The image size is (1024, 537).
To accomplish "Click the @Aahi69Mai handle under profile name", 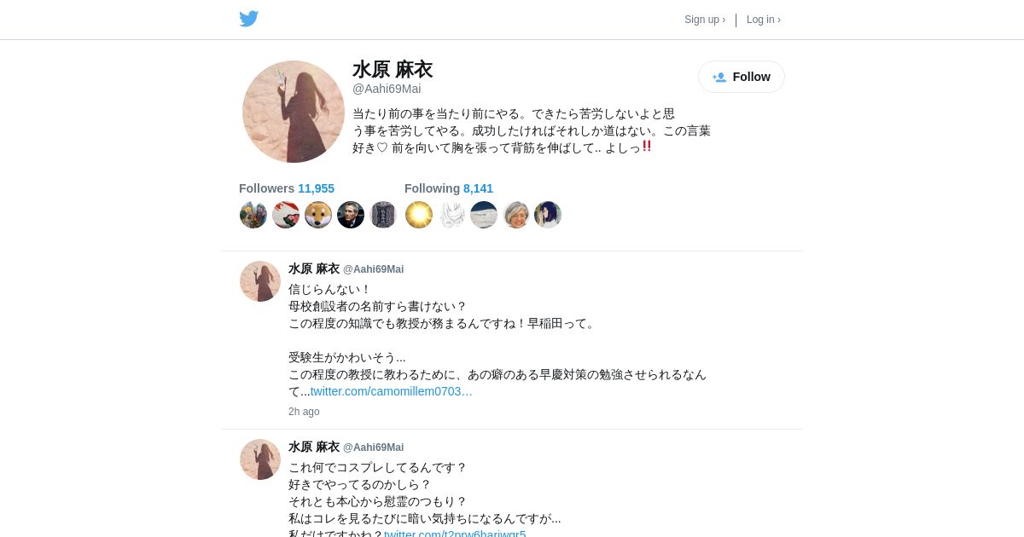I will click(x=387, y=89).
